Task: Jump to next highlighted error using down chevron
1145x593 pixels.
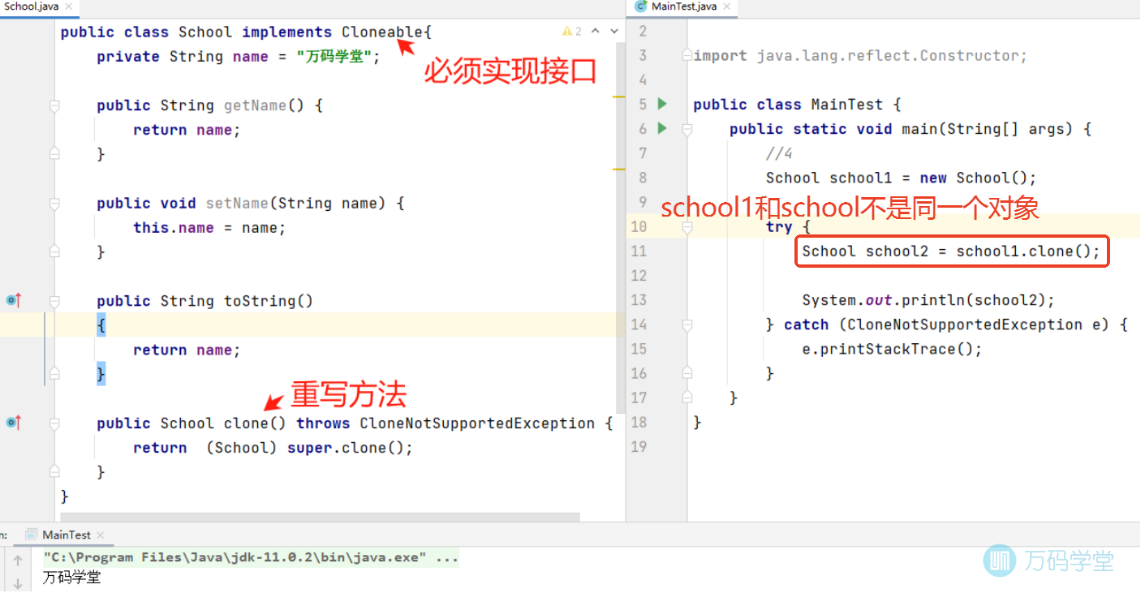Action: pos(613,31)
